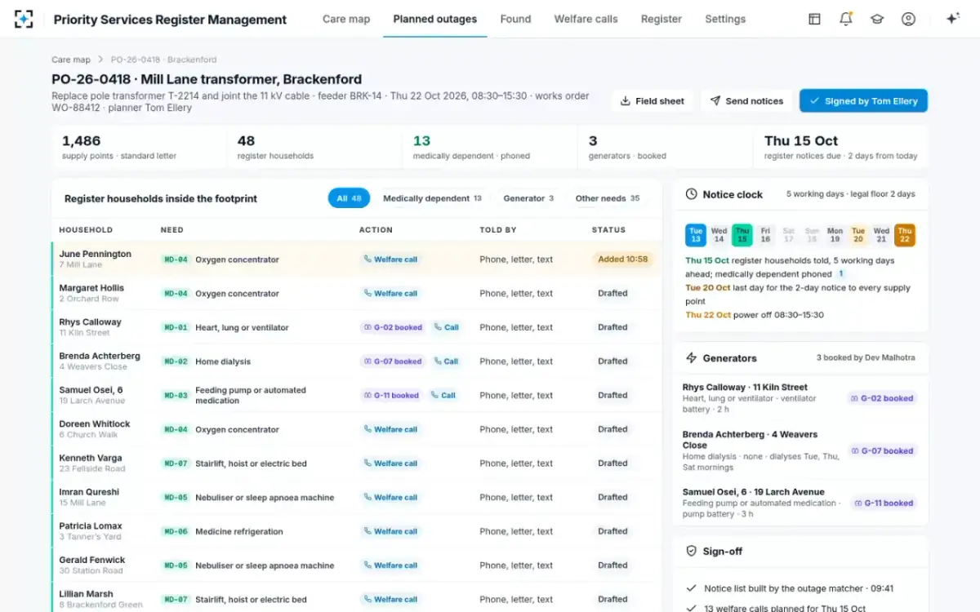The image size is (980, 612).
Task: Click G-11 booked chip in Samuel Osei's row
Action: pyautogui.click(x=391, y=396)
